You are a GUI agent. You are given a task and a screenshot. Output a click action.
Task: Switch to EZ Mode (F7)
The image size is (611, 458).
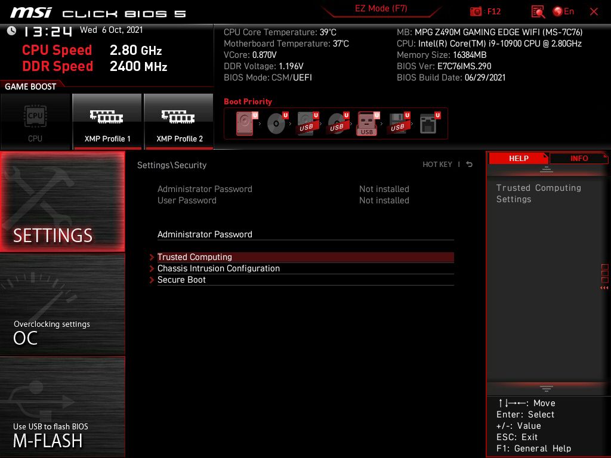(381, 8)
